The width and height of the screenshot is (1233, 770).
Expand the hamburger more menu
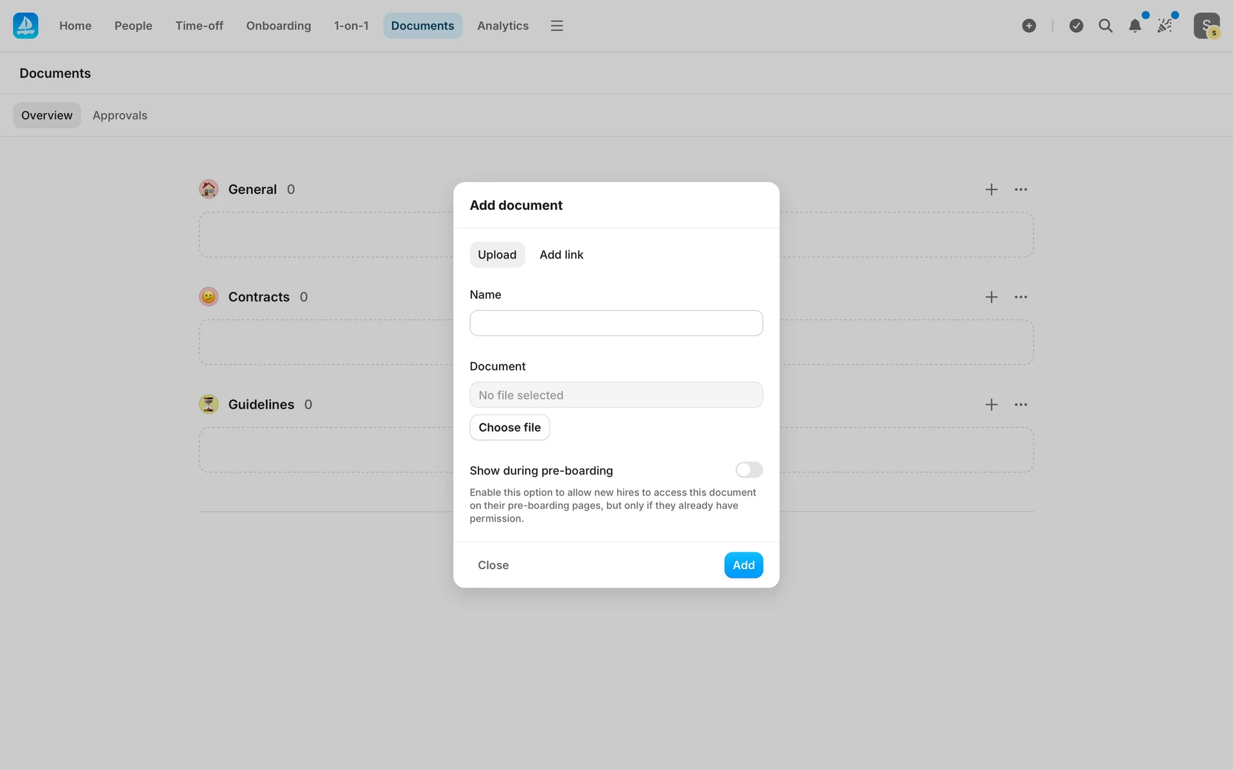pyautogui.click(x=557, y=26)
